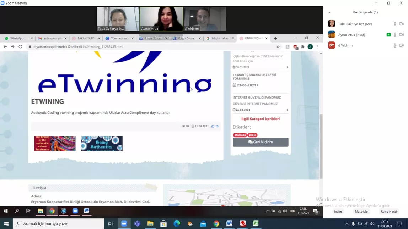The image size is (408, 229).
Task: Click the proje tag label
Action: 252,135
